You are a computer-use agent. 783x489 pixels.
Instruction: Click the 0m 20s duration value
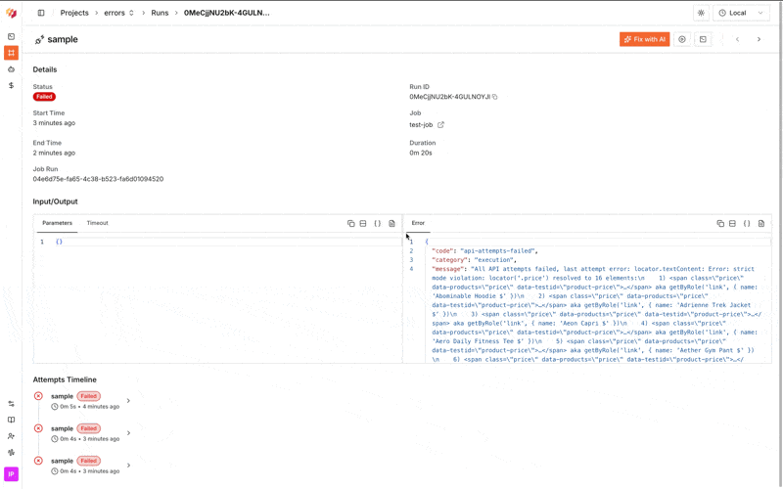[421, 154]
